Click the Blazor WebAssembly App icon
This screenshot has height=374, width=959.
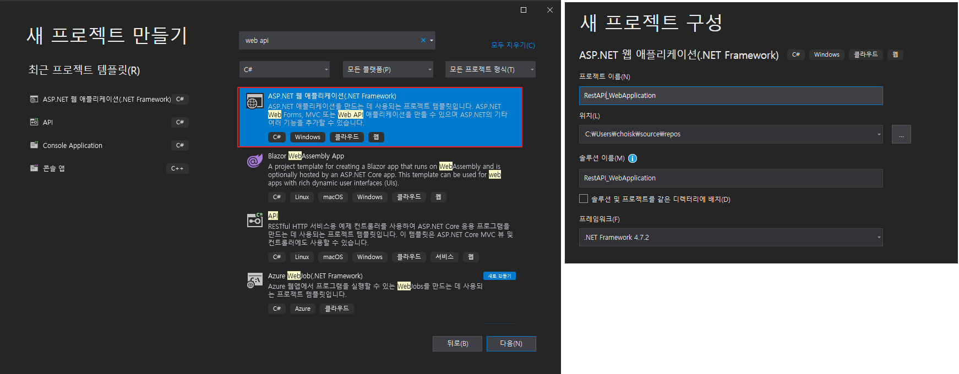(255, 161)
